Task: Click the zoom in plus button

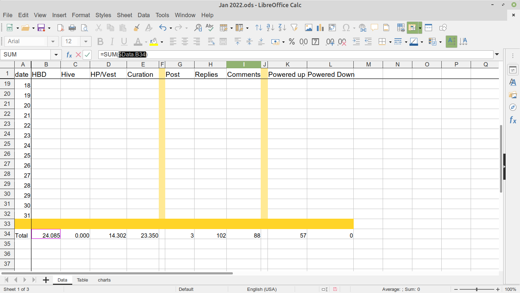Action: pyautogui.click(x=497, y=289)
